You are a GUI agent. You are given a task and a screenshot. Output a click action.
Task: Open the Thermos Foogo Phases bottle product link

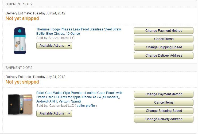point(78,29)
